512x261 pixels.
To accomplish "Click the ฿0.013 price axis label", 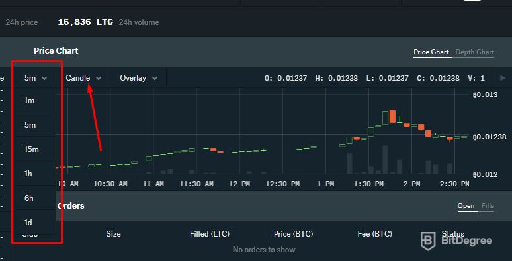I will pos(486,95).
